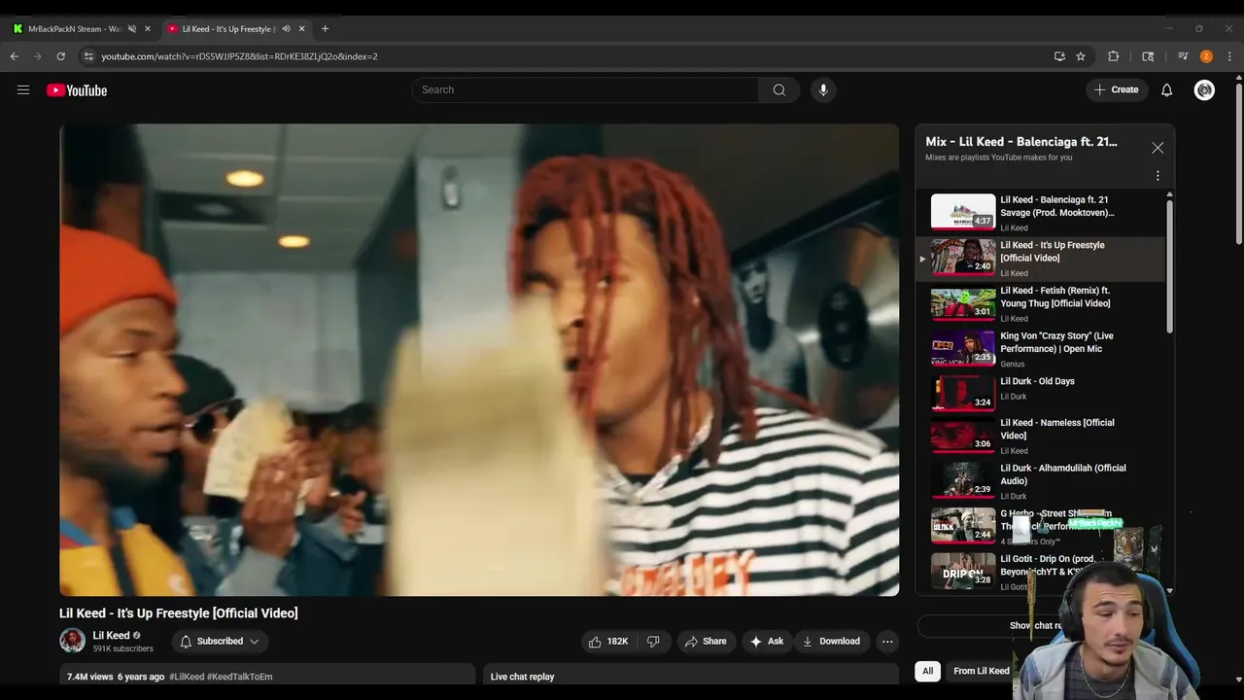Viewport: 1244px width, 700px height.
Task: Open the account avatar menu
Action: click(x=1204, y=90)
